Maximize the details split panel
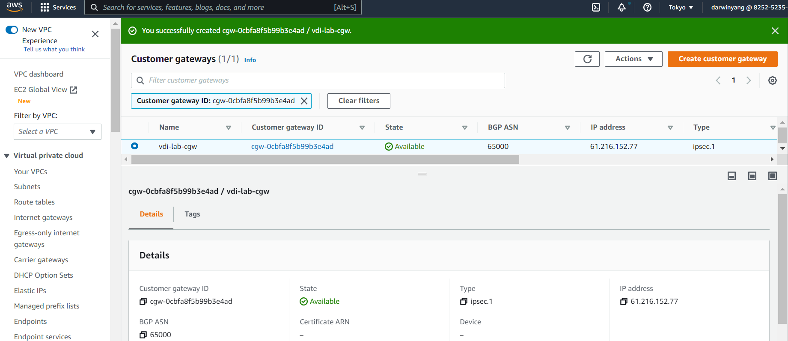 (x=772, y=176)
